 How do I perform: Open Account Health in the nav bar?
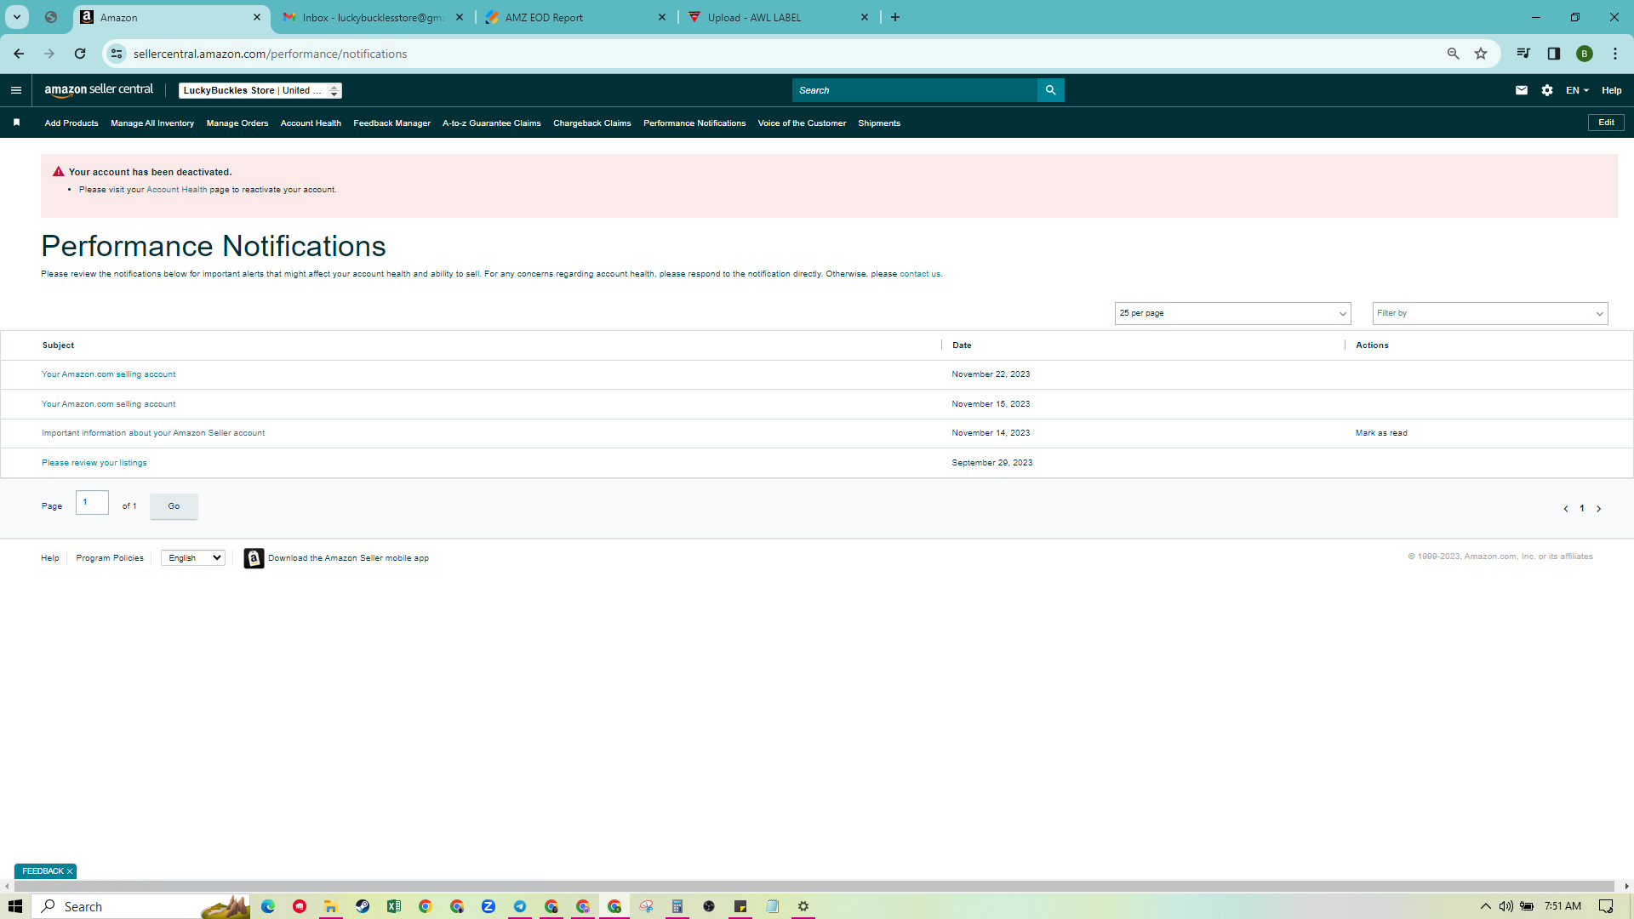311,123
